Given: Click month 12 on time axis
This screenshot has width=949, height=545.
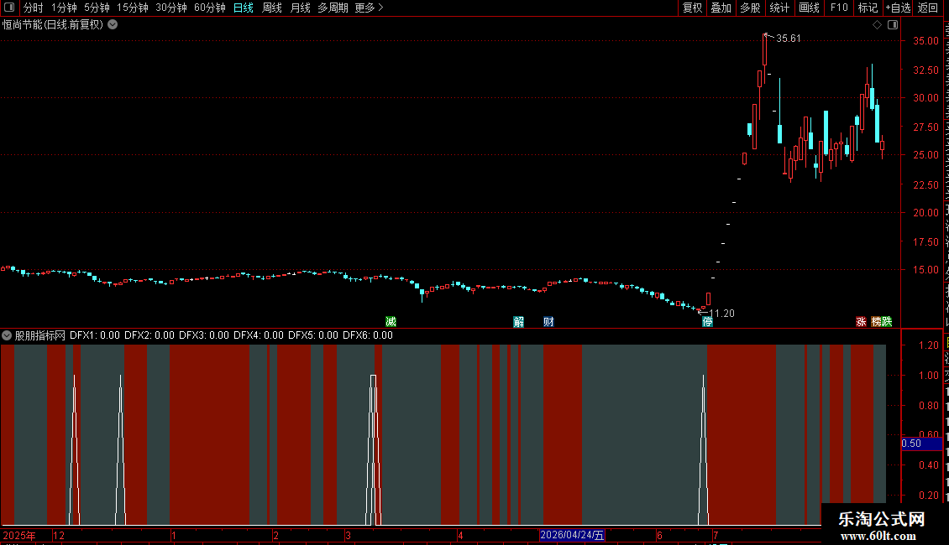Looking at the screenshot, I should 59,536.
